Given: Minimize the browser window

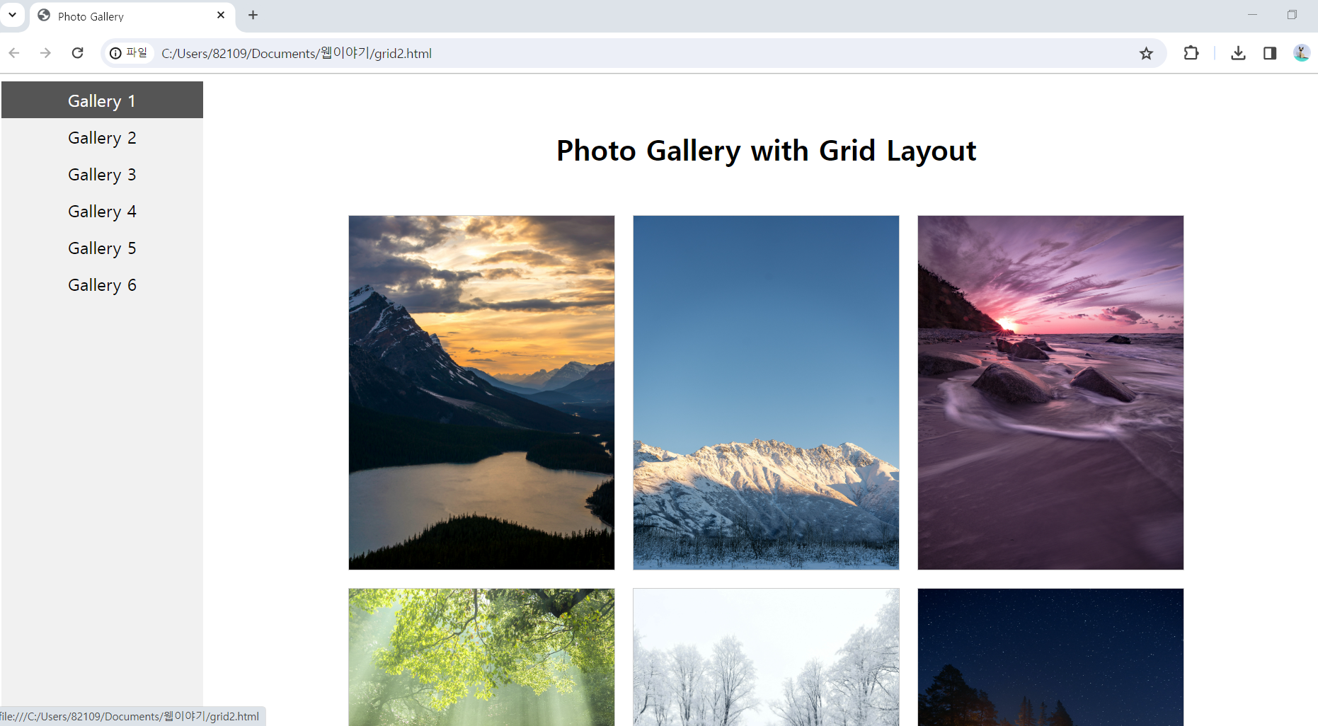Looking at the screenshot, I should [1252, 15].
